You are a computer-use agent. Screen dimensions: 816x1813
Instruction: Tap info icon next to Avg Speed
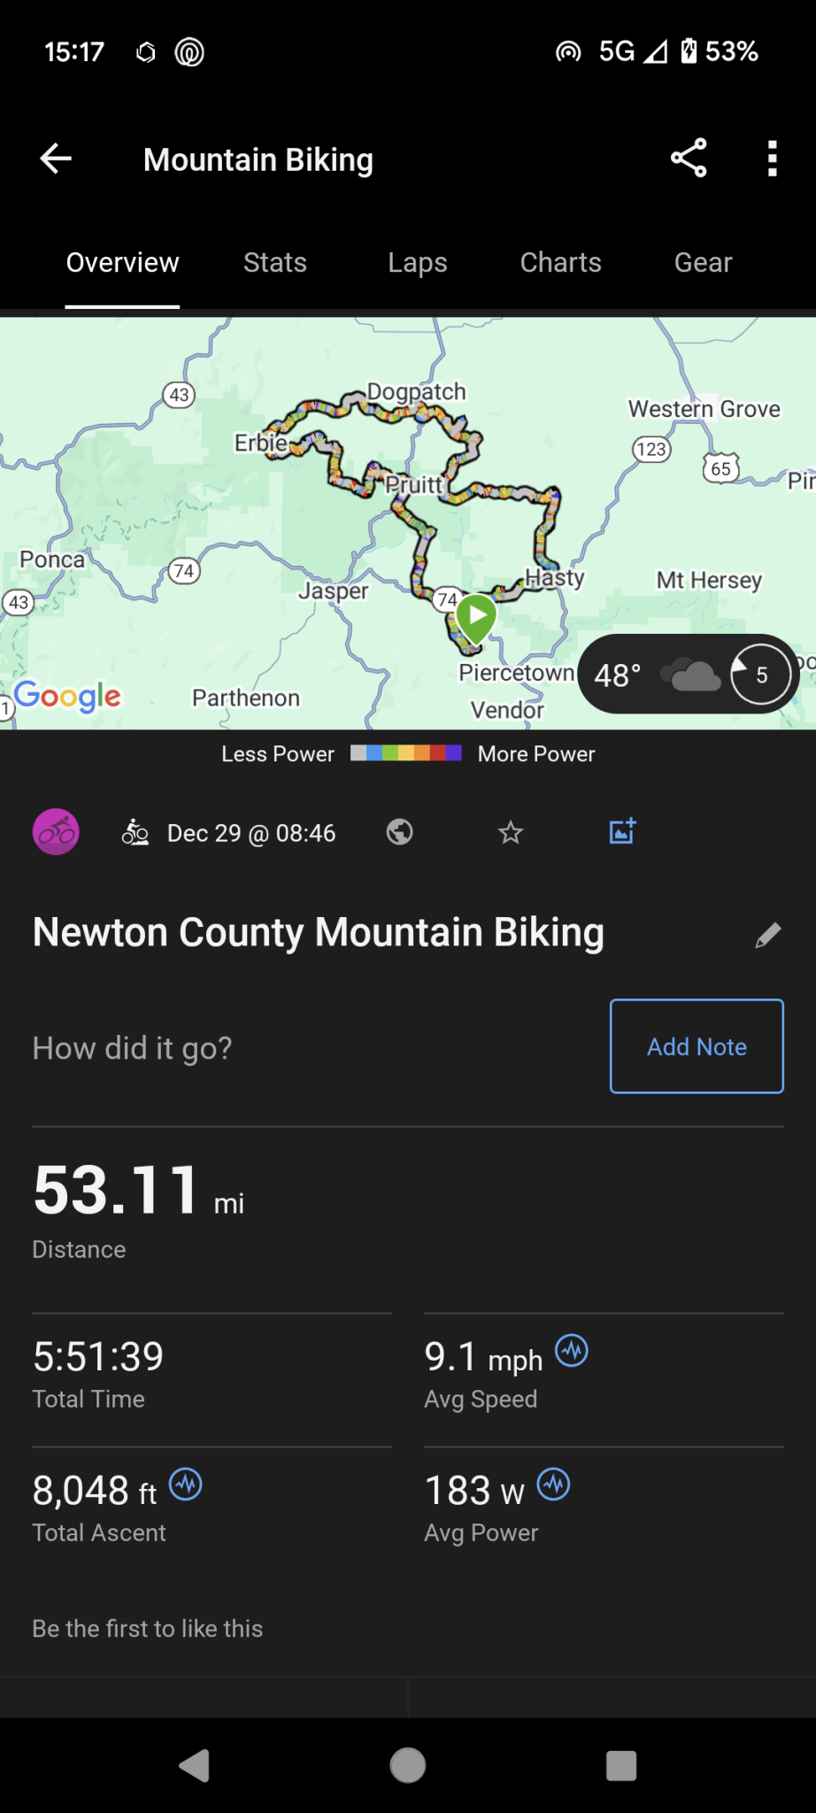(572, 1351)
